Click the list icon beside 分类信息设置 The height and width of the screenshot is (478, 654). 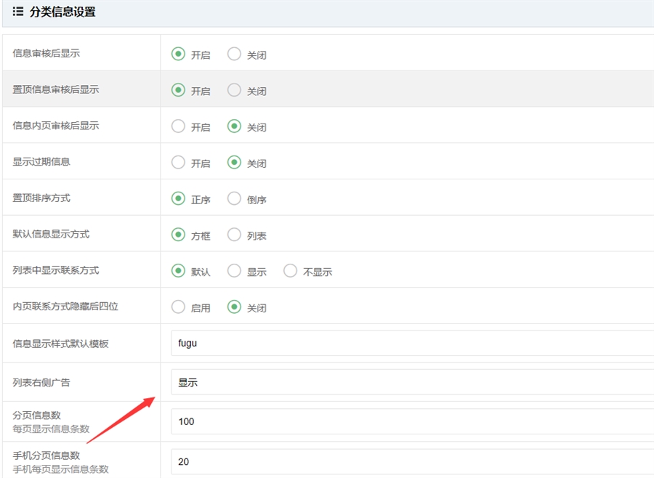point(18,12)
